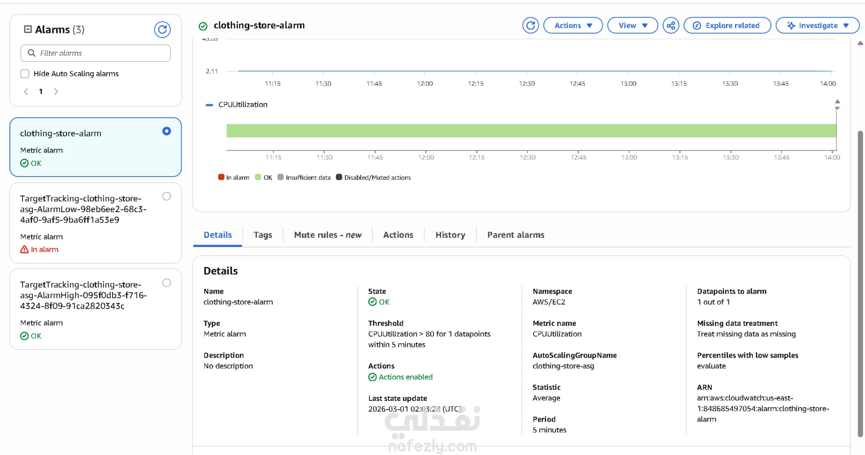Check Hide Auto Scaling alarms box

(25, 74)
